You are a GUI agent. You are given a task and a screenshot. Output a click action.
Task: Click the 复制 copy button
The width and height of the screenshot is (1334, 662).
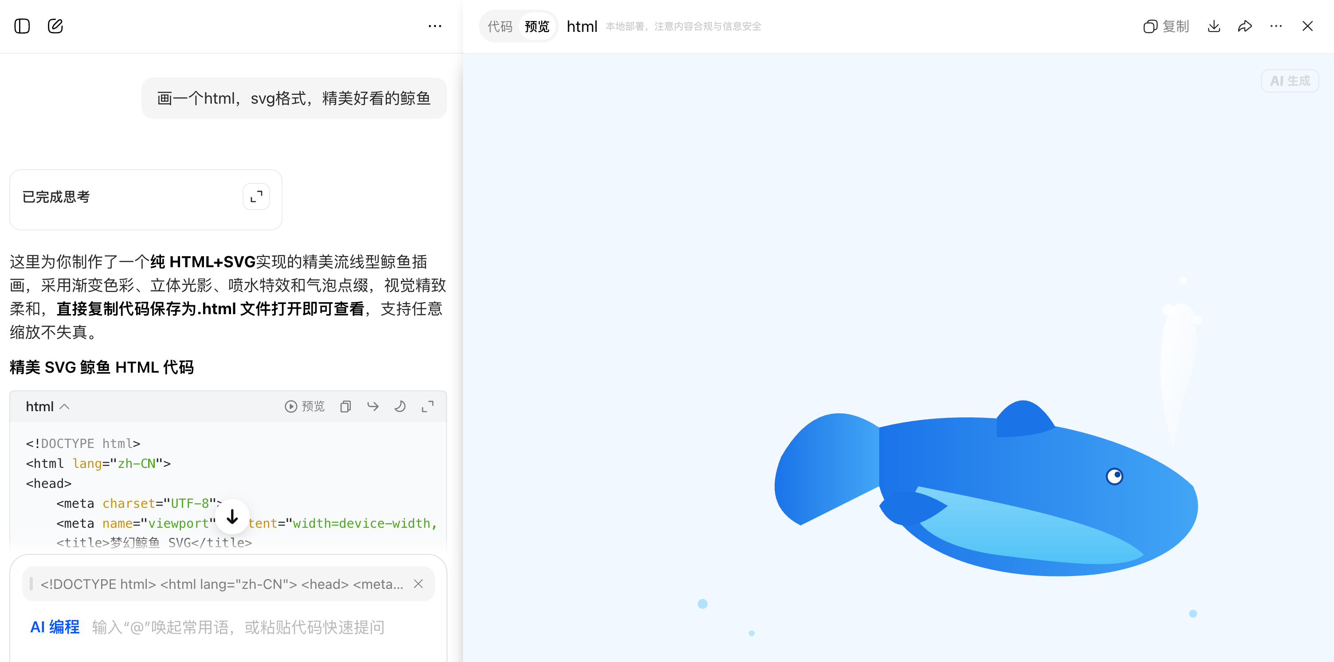click(x=1165, y=26)
